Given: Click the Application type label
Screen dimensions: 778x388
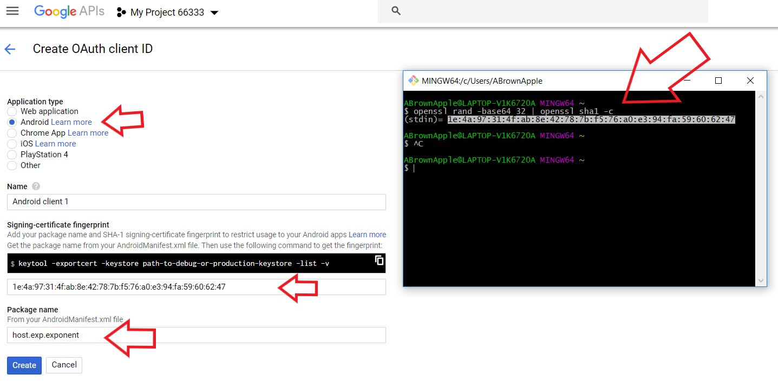Looking at the screenshot, I should tap(35, 102).
